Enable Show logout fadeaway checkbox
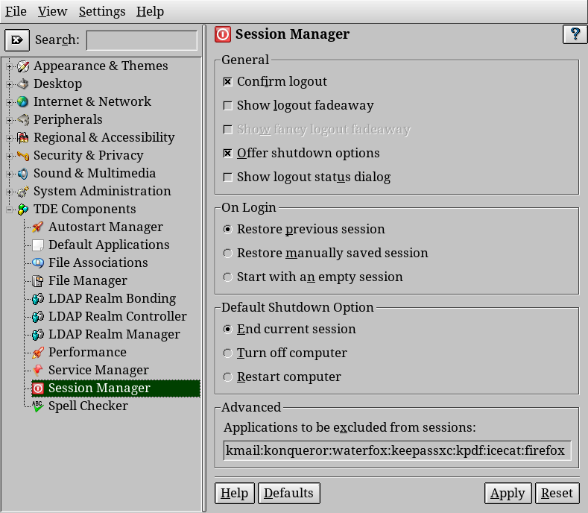 tap(227, 106)
